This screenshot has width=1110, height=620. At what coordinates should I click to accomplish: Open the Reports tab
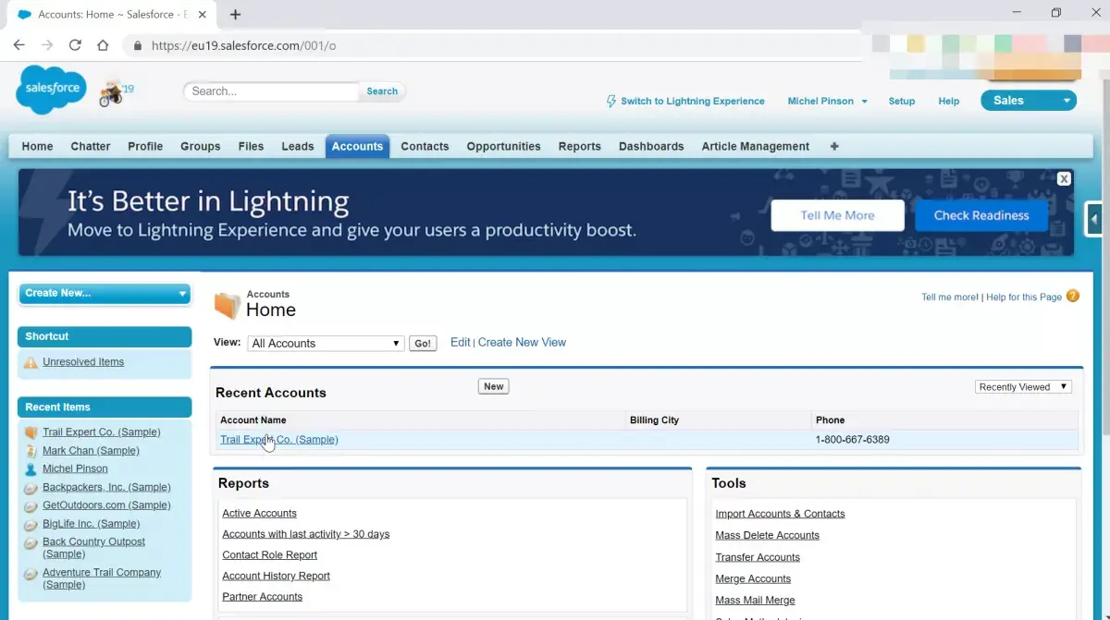pyautogui.click(x=580, y=146)
